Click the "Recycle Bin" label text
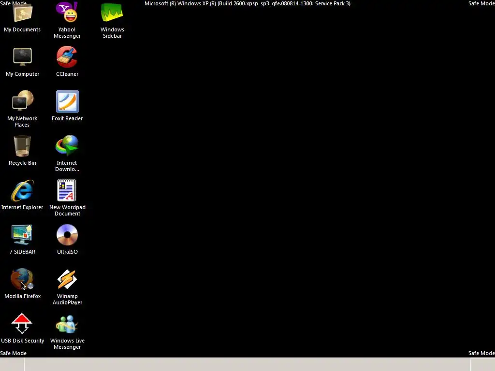Screen dimensions: 495x371 [x=22, y=163]
